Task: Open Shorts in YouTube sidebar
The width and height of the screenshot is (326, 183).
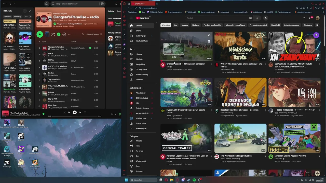Action: pyautogui.click(x=142, y=31)
